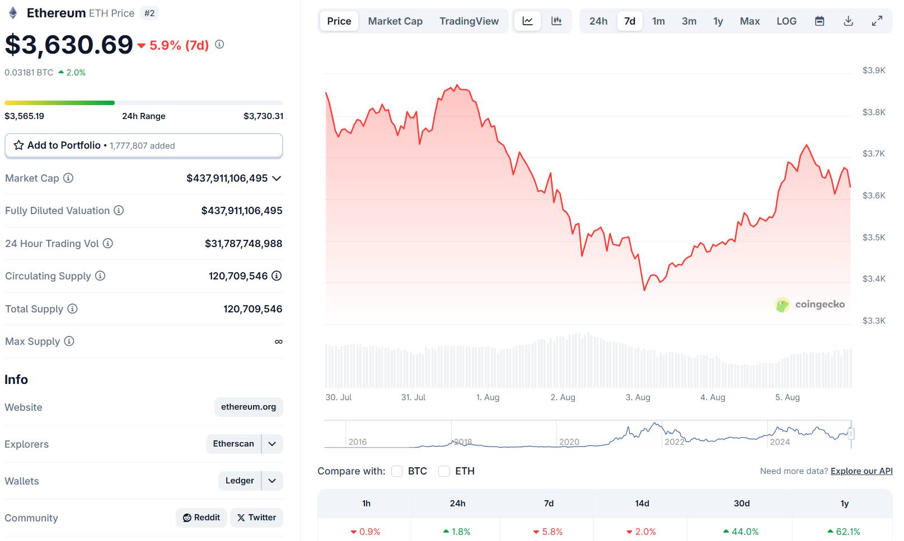This screenshot has width=904, height=541.
Task: Enable the ETH compare checkbox
Action: pos(444,471)
